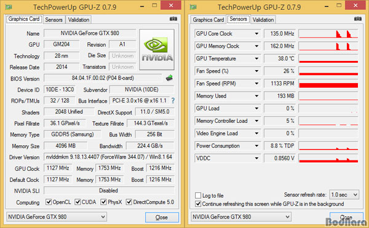Click the Power Consumption reading 8.8 % TDP
Viewport: 369px width, 228px height.
[279, 146]
